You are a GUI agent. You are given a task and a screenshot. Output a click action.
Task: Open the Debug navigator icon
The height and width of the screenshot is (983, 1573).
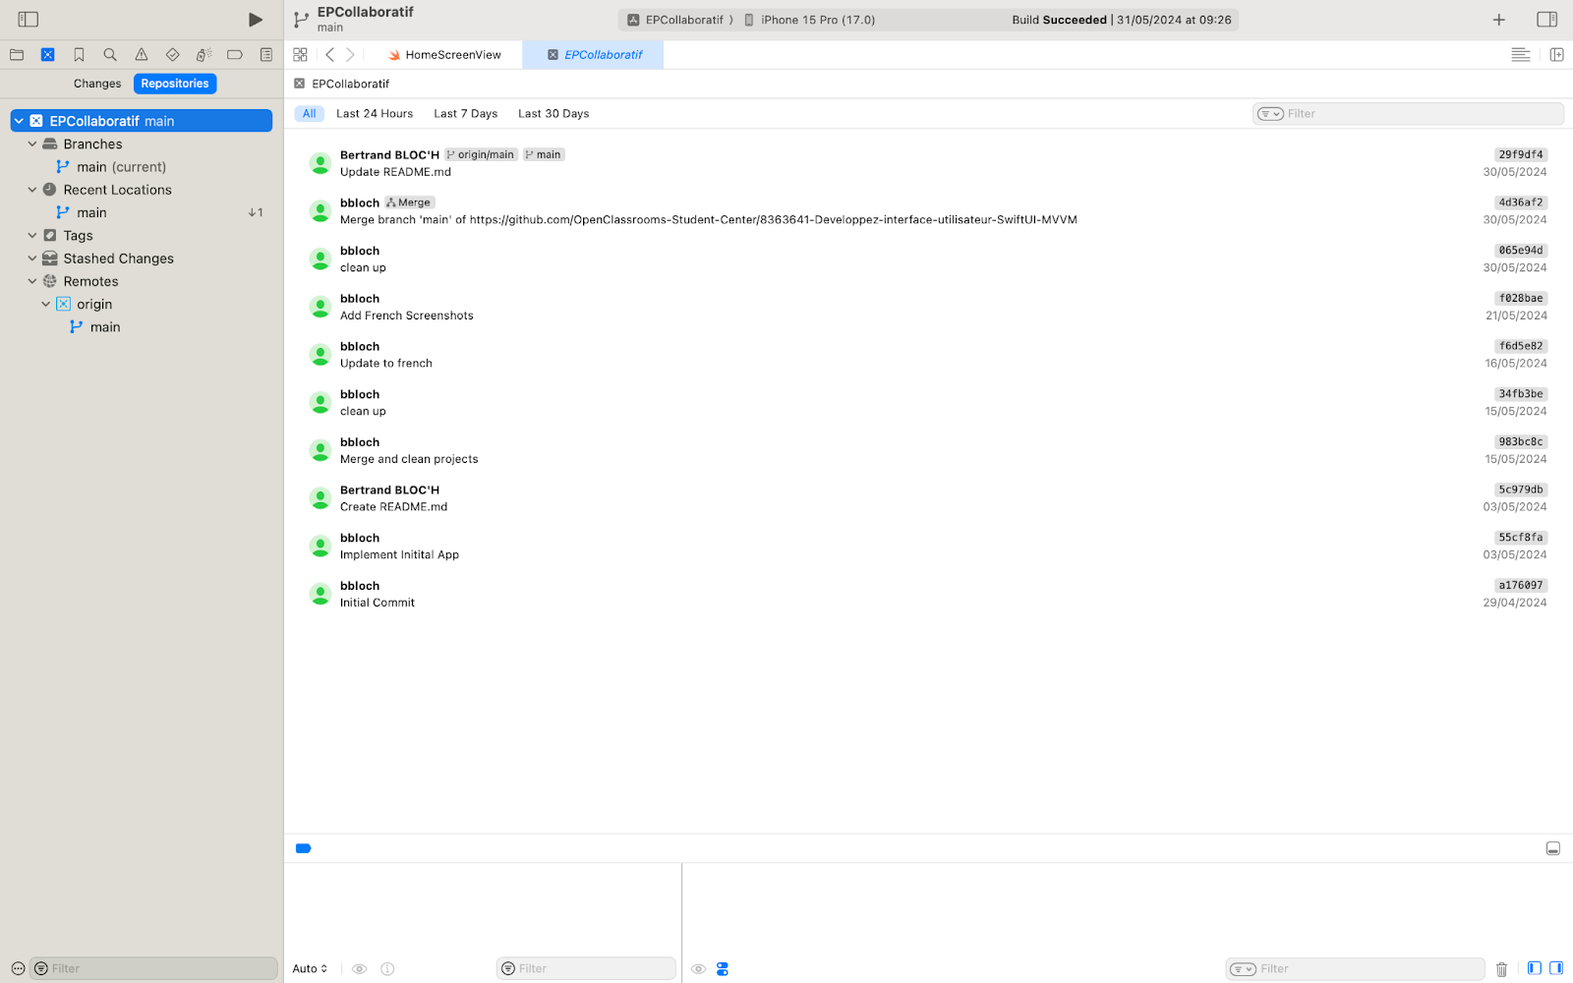tap(204, 55)
